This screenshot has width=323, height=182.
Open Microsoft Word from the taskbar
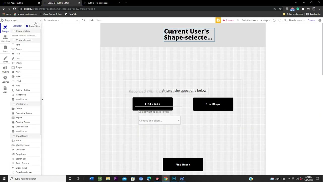[91, 179]
